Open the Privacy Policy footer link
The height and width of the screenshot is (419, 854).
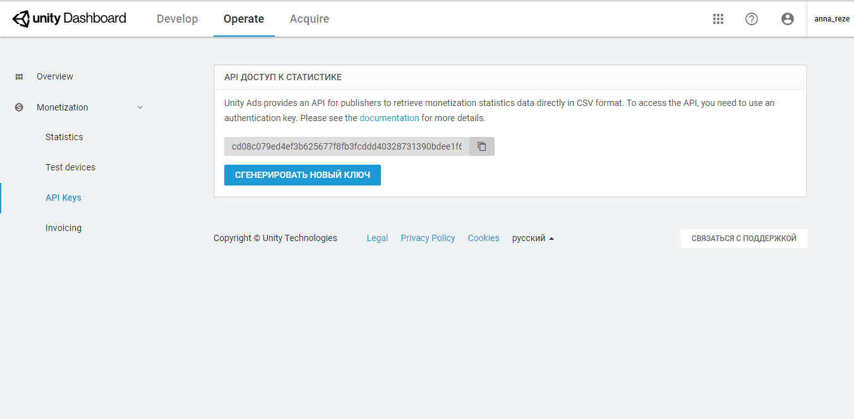(428, 238)
